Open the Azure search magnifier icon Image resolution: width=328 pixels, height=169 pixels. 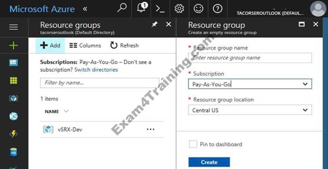(122, 8)
